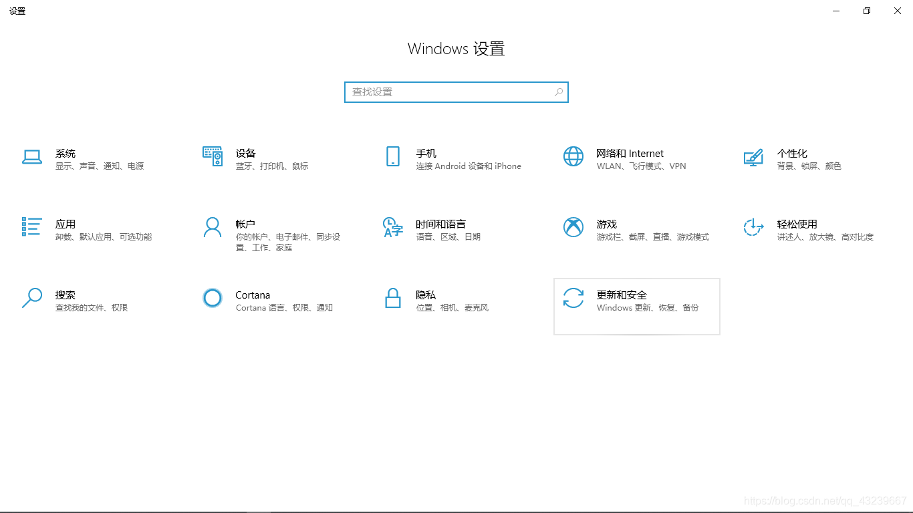Open the 应用 list icon

click(x=32, y=227)
